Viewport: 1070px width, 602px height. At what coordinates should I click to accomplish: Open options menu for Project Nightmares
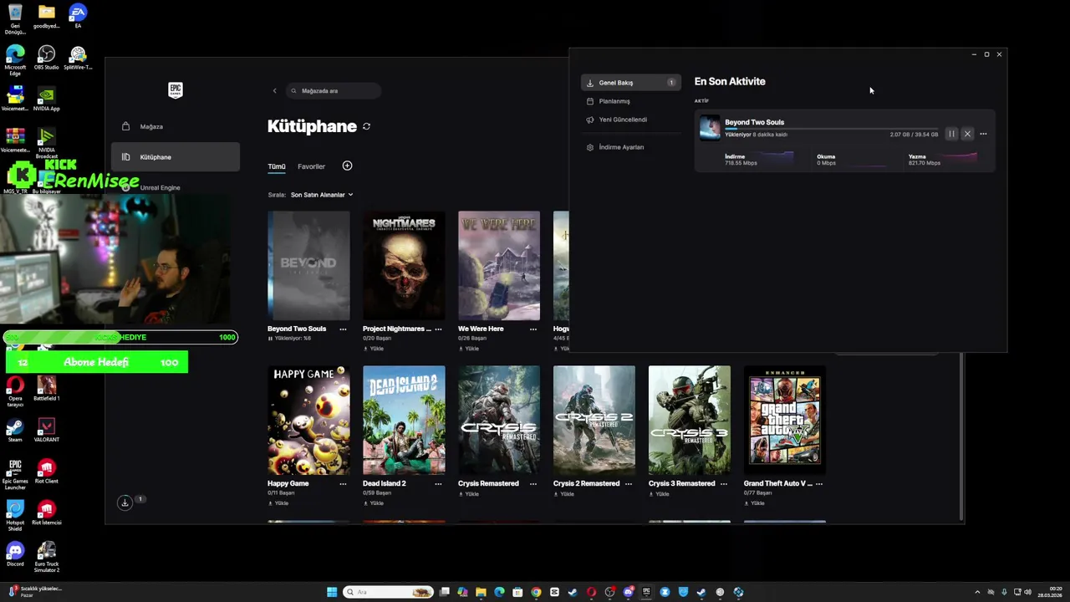[438, 329]
